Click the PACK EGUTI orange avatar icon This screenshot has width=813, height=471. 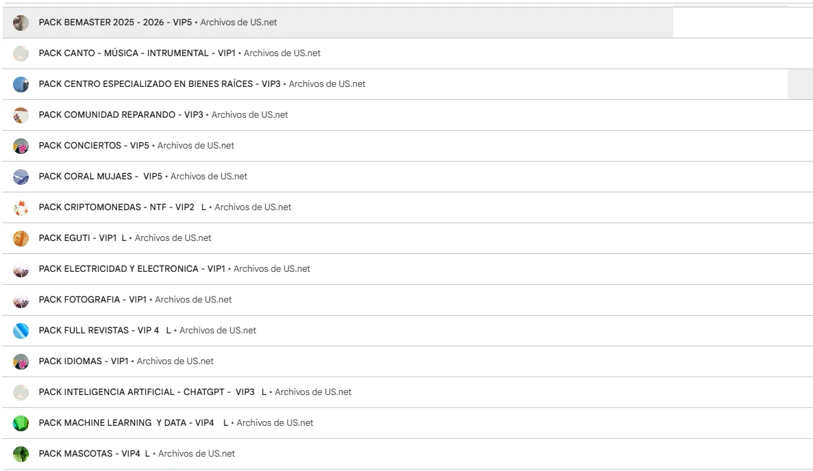(x=21, y=238)
